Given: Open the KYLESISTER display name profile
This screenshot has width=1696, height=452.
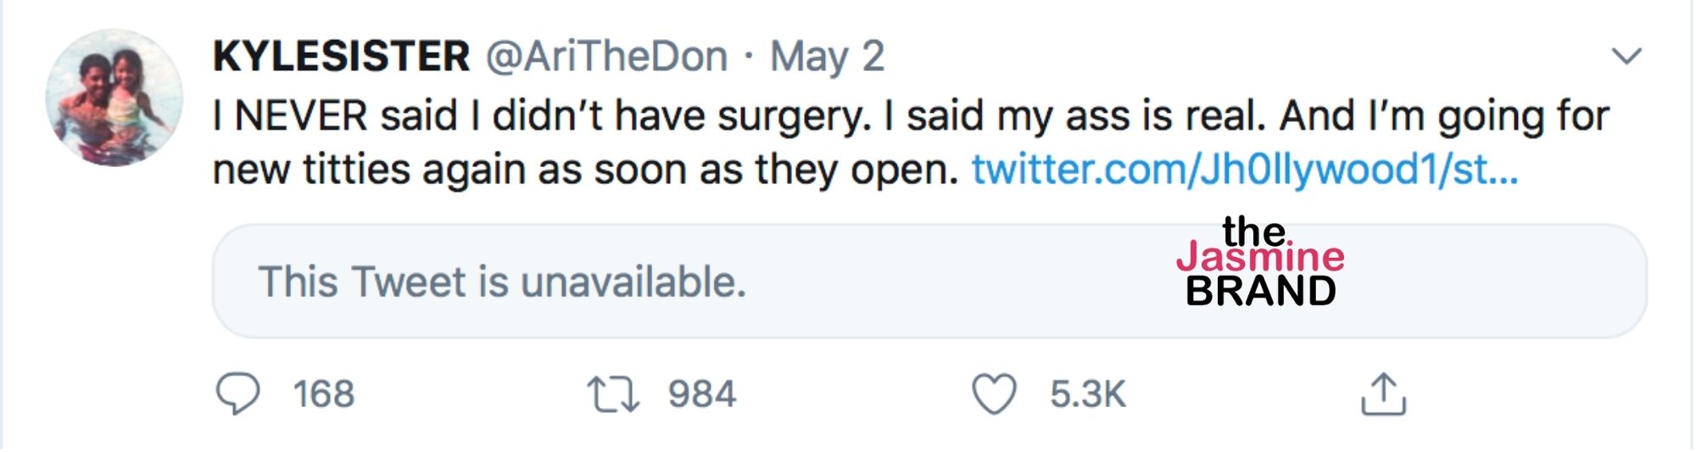Looking at the screenshot, I should coord(341,57).
